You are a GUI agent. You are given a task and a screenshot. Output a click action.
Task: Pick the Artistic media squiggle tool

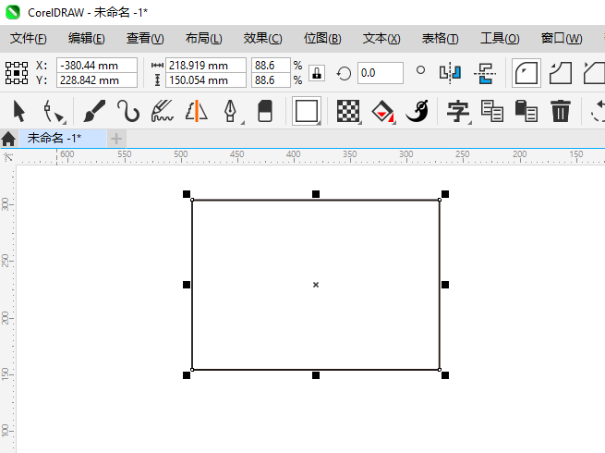point(162,111)
